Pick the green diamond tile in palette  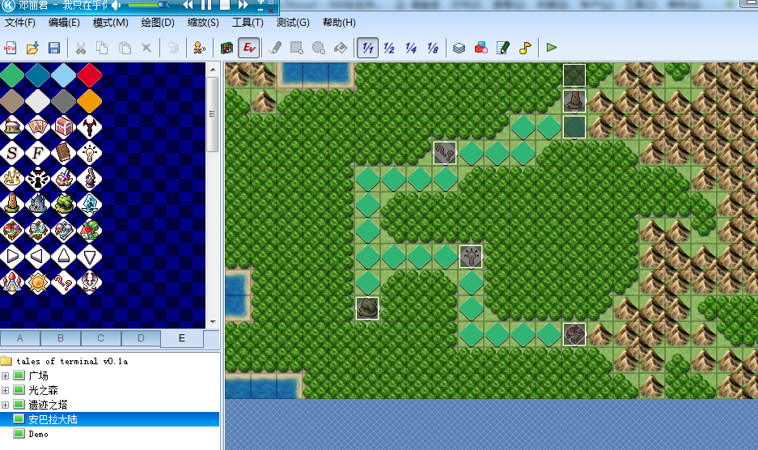pos(12,75)
